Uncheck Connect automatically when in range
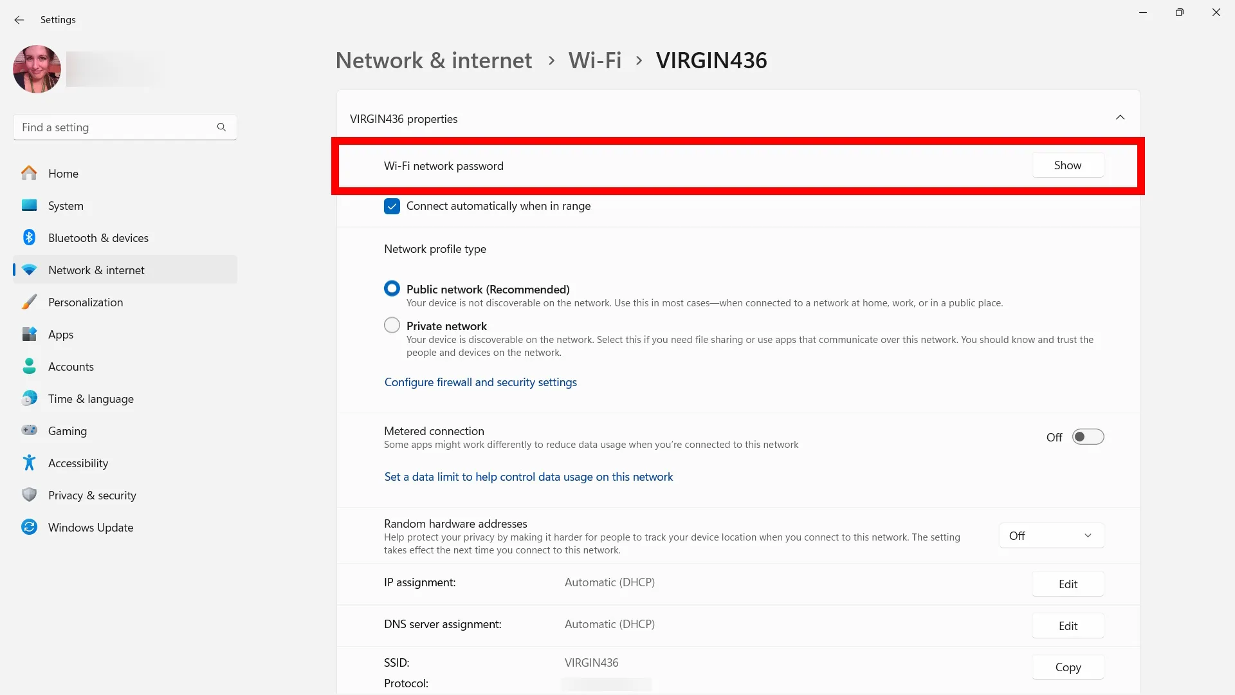This screenshot has height=695, width=1235. coord(392,206)
